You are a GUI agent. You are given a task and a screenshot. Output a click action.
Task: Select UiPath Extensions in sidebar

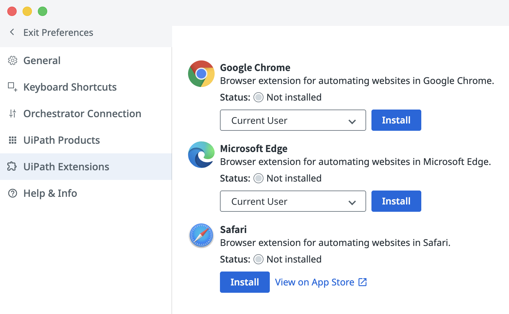(86, 167)
